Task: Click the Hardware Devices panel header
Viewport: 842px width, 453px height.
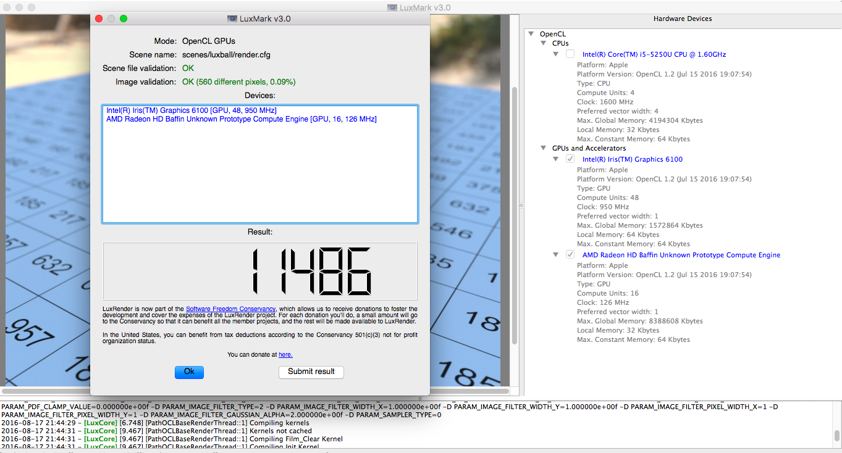Action: pyautogui.click(x=683, y=19)
